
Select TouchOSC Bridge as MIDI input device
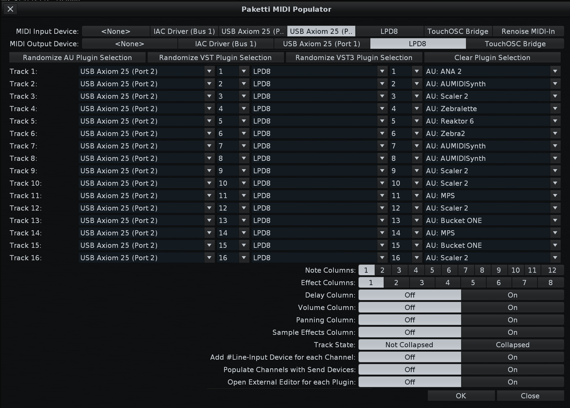pos(458,31)
